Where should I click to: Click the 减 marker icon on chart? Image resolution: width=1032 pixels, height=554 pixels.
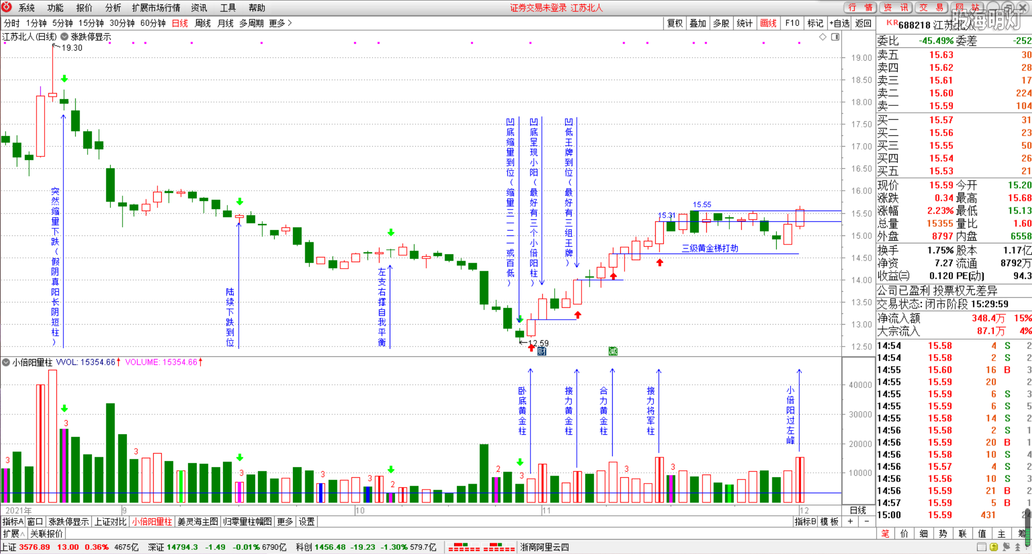pyautogui.click(x=613, y=351)
